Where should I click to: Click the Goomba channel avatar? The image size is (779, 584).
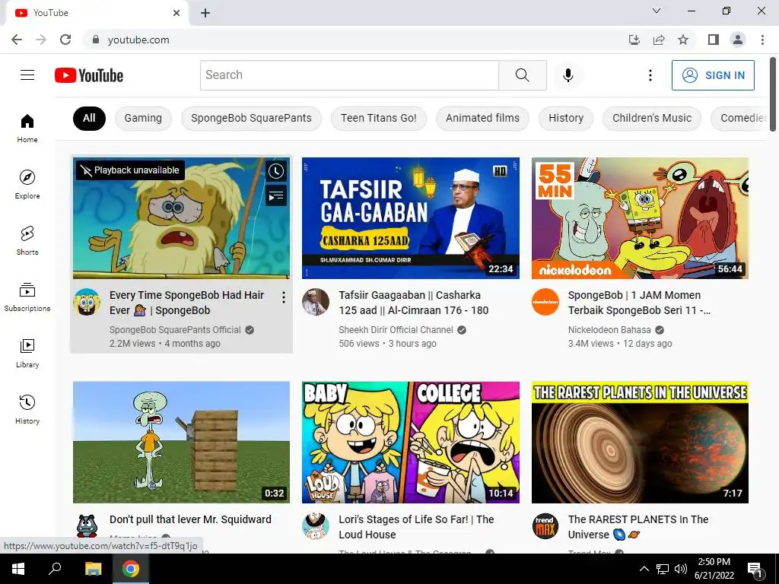(x=87, y=526)
